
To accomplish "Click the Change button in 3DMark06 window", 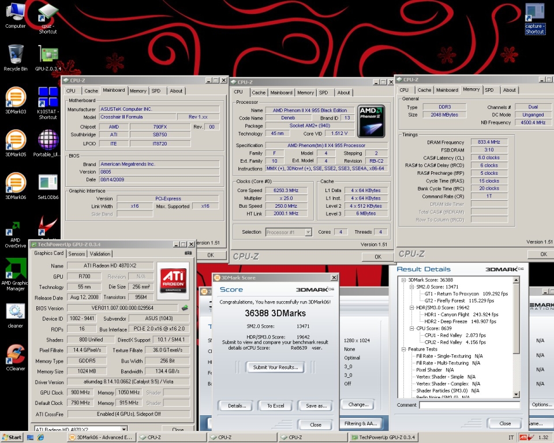I will [x=358, y=404].
